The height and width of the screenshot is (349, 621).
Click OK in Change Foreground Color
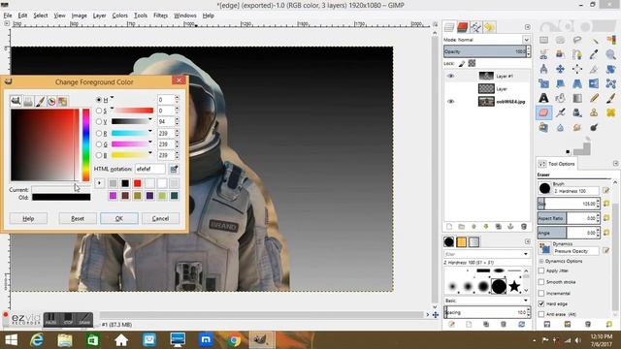coord(119,218)
